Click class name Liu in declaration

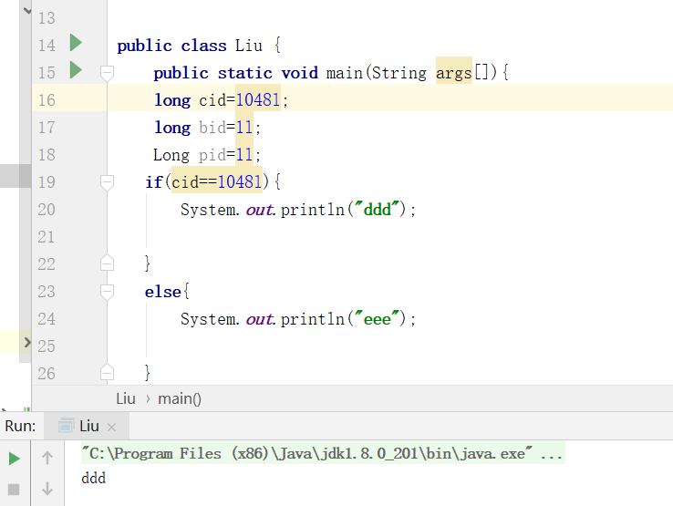[249, 46]
